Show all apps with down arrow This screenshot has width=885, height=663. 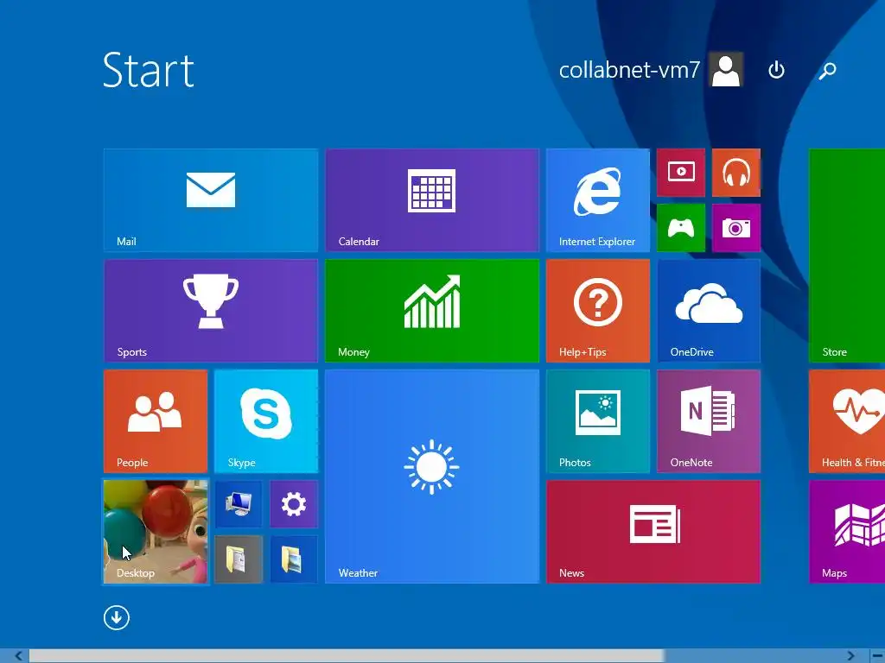coord(117,617)
